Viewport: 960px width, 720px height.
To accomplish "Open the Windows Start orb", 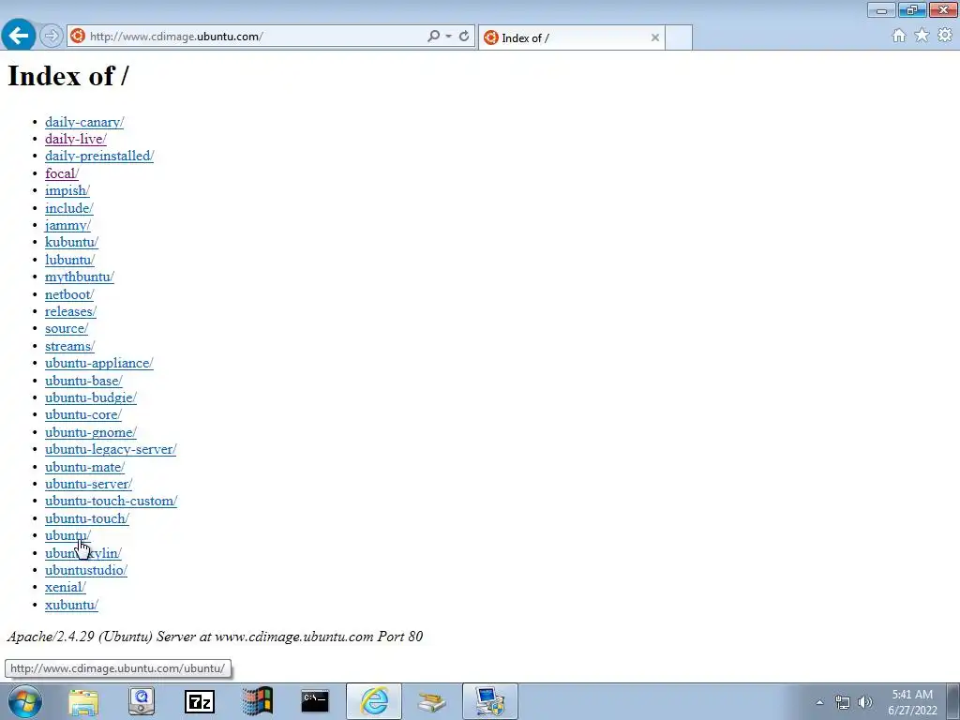I will pyautogui.click(x=25, y=701).
